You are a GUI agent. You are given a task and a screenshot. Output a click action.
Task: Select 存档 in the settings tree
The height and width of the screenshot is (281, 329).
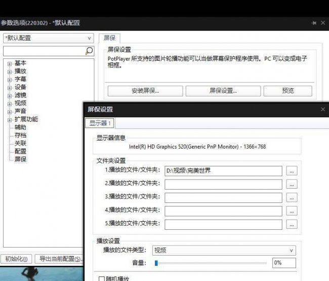click(20, 135)
